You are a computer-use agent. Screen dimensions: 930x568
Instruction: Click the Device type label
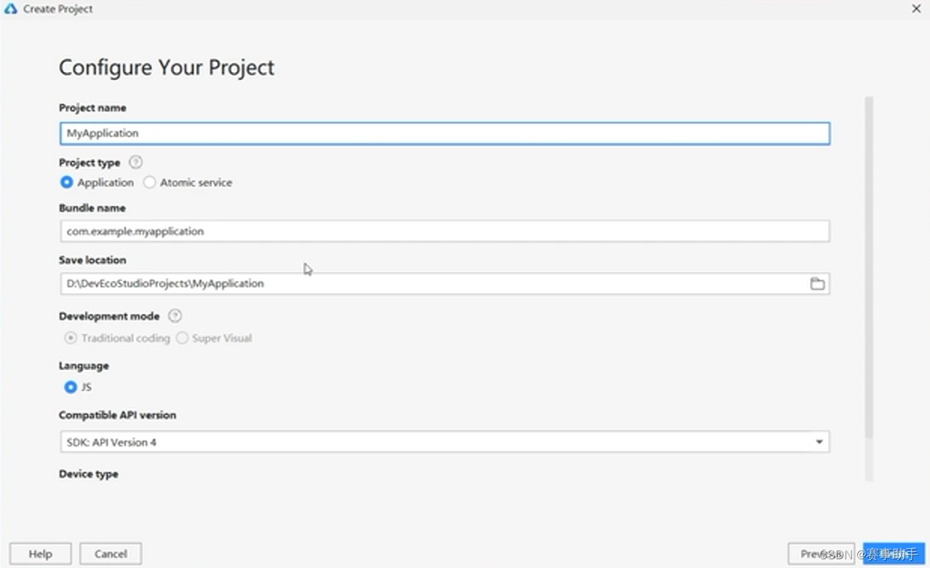89,474
